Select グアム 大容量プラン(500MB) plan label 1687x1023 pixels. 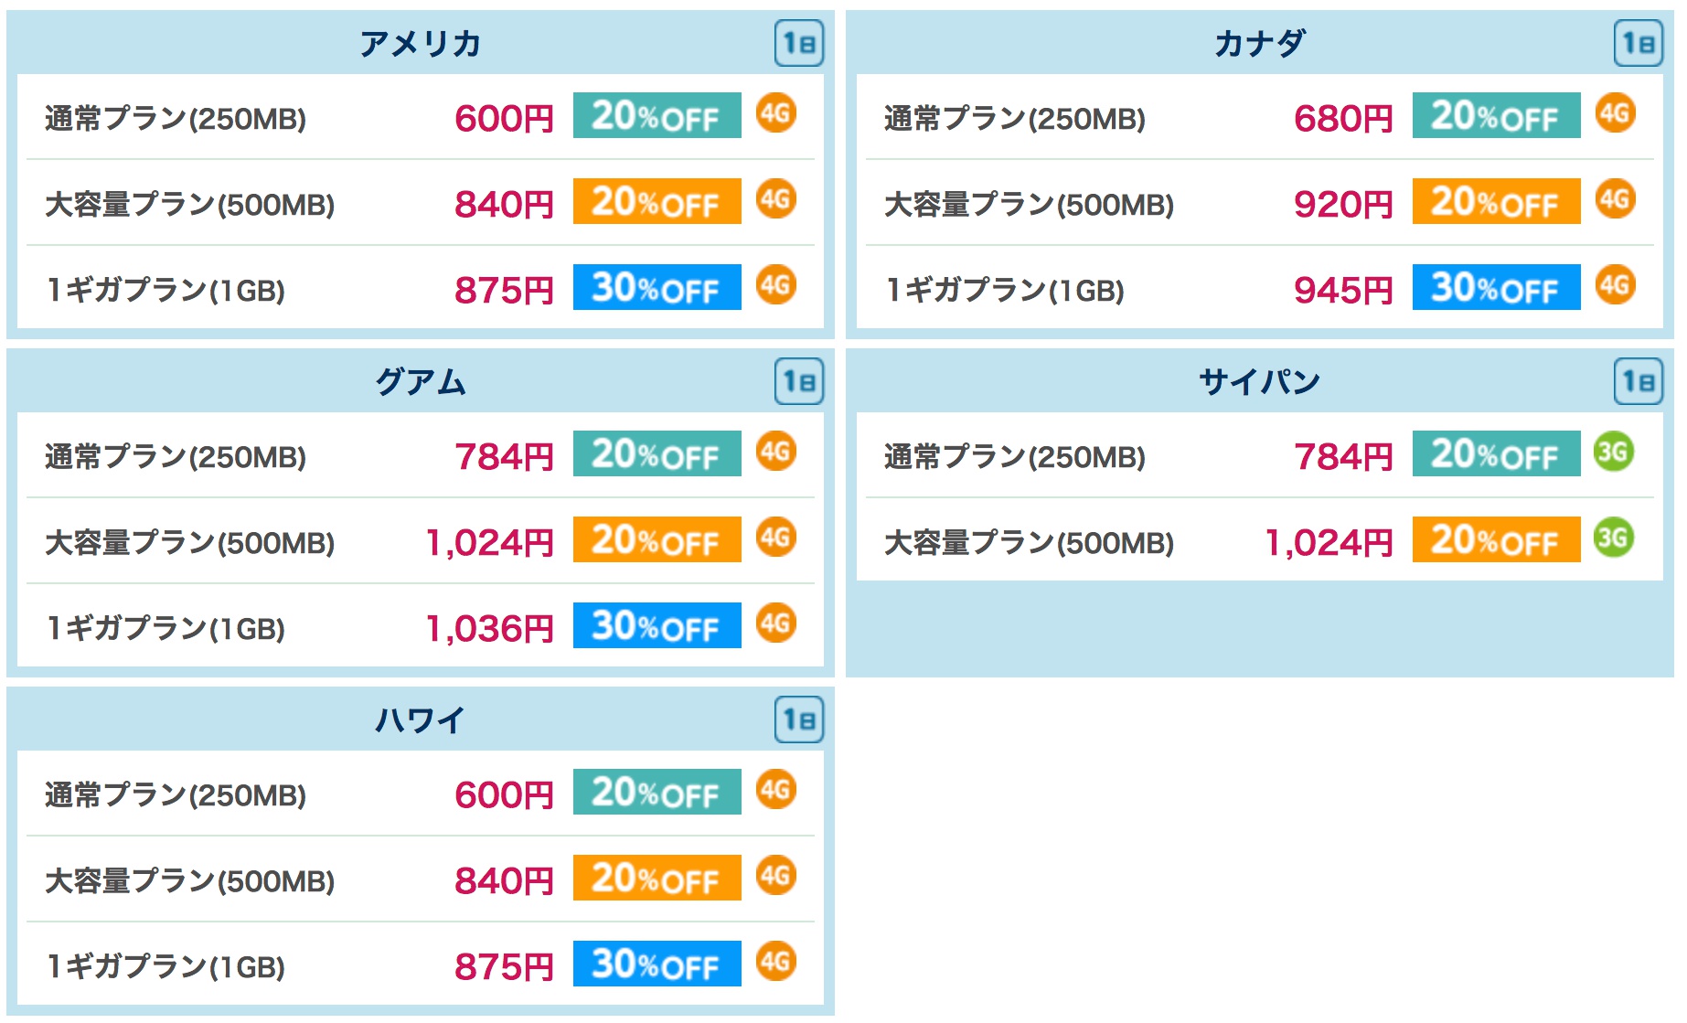click(x=190, y=543)
